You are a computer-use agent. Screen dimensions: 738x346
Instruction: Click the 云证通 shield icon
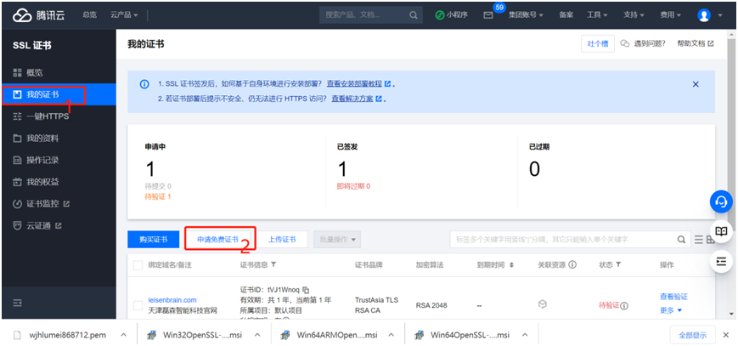(x=18, y=226)
